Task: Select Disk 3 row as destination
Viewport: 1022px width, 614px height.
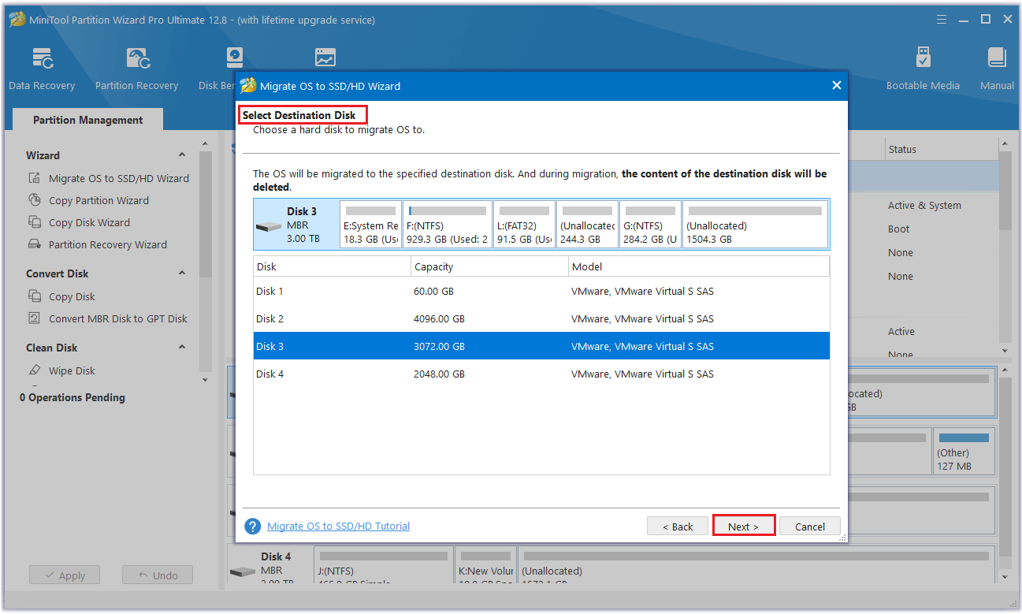Action: click(541, 347)
